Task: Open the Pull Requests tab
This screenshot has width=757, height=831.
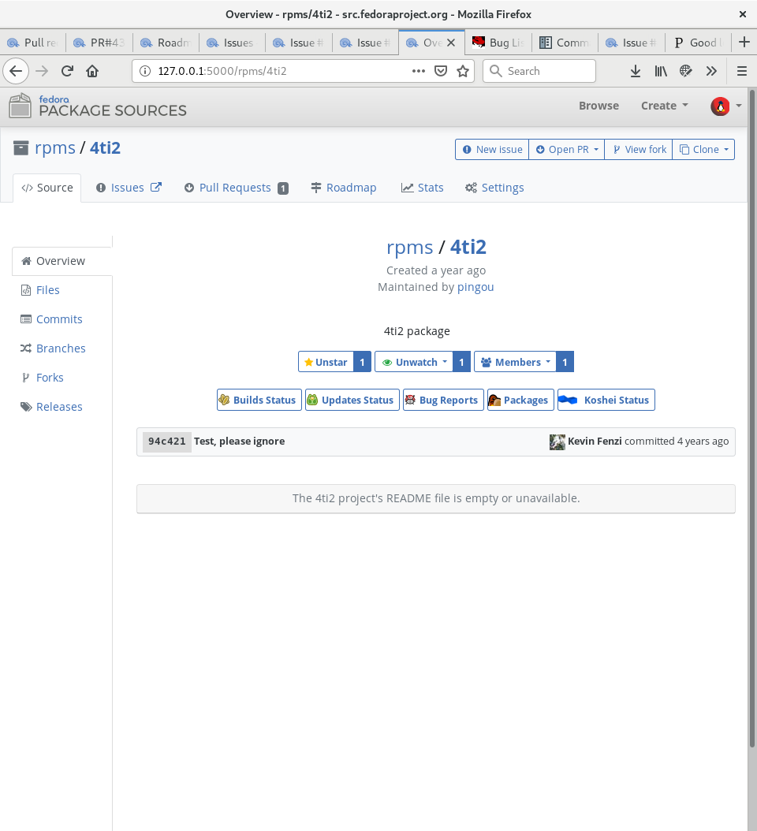Action: point(237,188)
